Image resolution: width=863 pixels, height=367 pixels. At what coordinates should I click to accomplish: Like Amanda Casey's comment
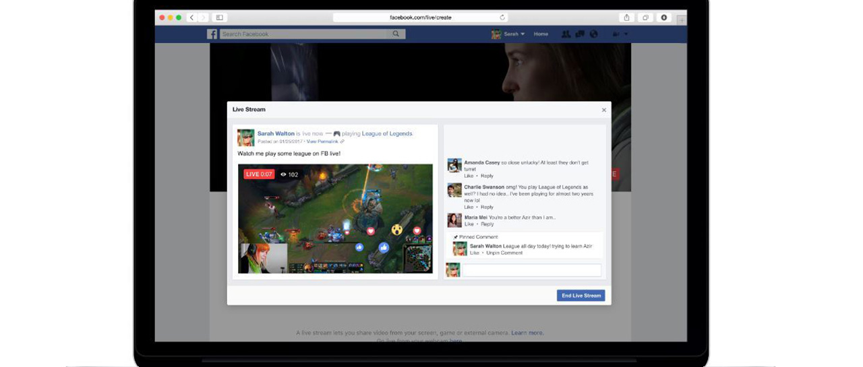tap(469, 176)
